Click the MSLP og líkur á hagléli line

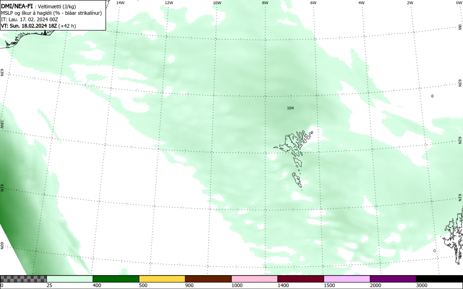point(51,13)
